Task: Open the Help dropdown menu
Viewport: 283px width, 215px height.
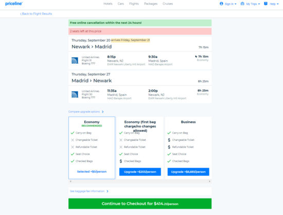Action: (271, 4)
